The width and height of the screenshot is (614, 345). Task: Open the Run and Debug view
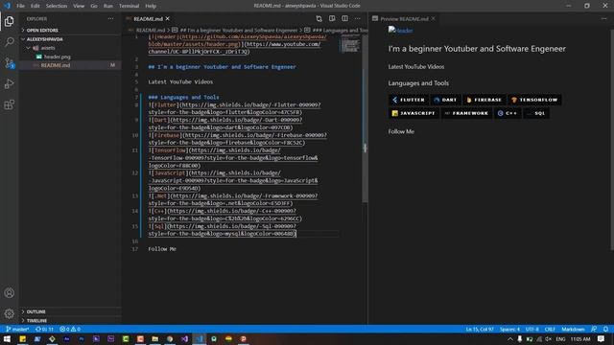[10, 83]
